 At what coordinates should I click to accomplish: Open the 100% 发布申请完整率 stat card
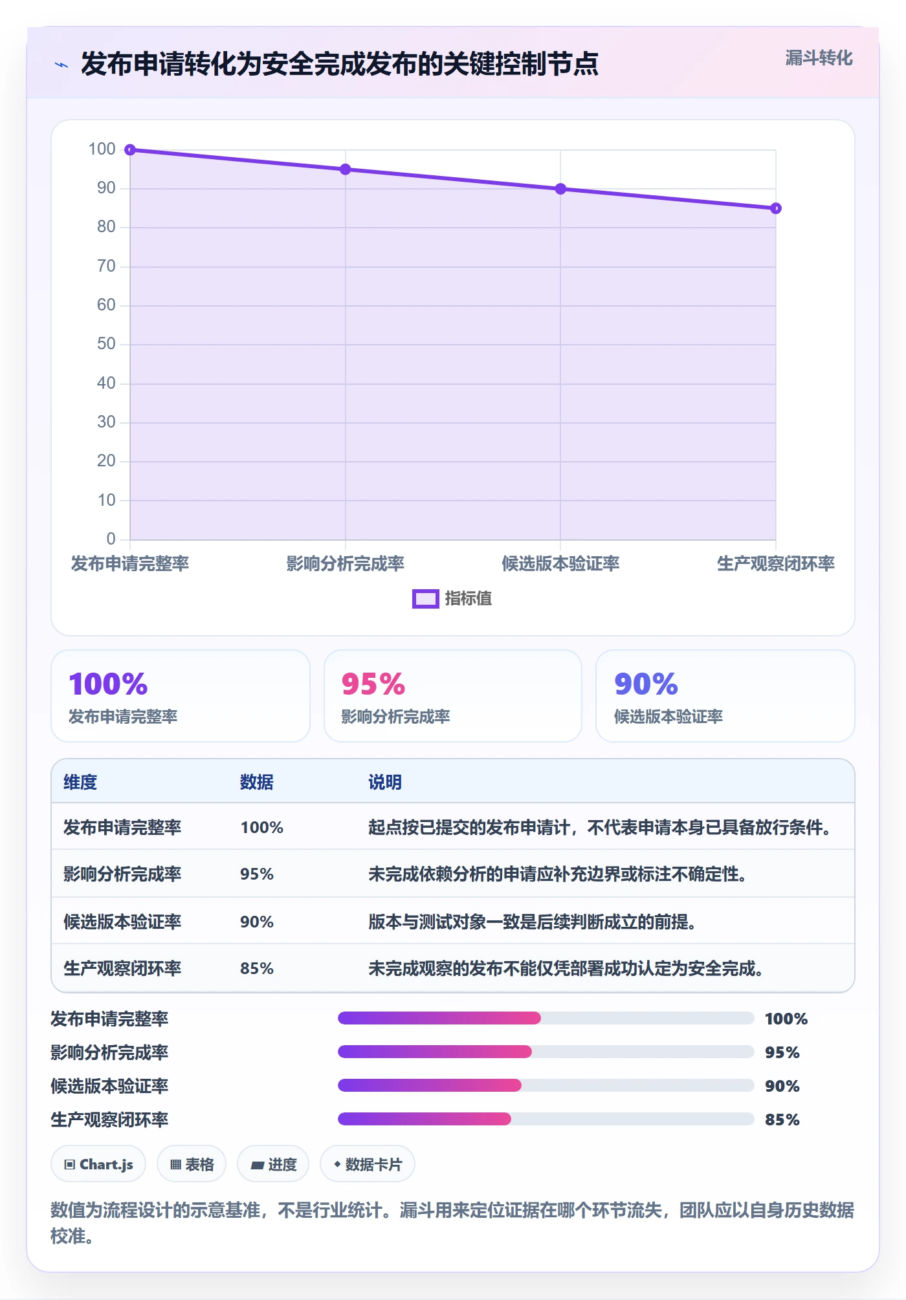point(181,696)
